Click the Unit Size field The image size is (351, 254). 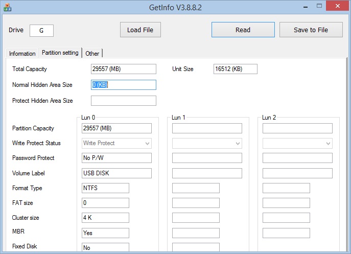click(x=236, y=69)
